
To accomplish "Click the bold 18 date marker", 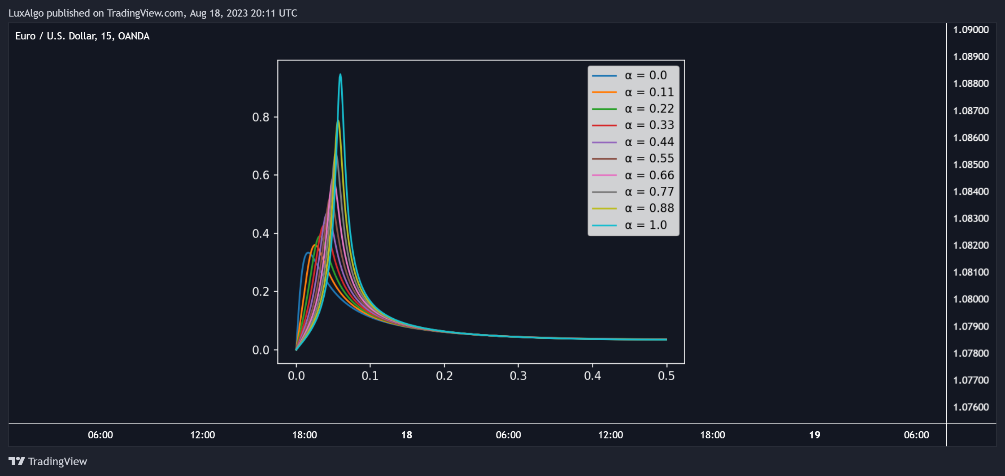I will coord(407,435).
